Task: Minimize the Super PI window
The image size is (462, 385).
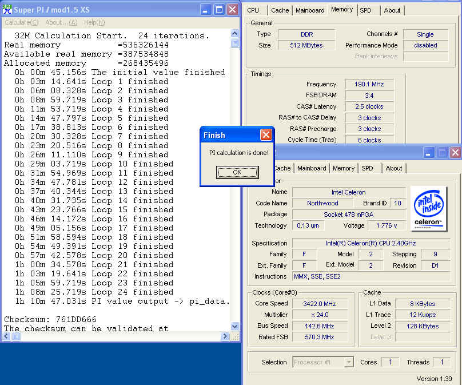Action: 206,9
